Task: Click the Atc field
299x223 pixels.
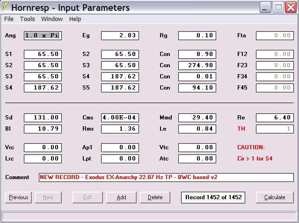Action: point(197,159)
